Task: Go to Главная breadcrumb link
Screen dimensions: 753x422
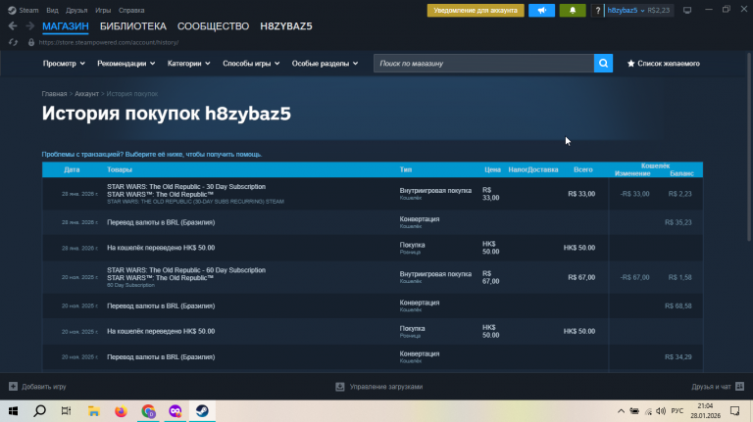Action: pyautogui.click(x=54, y=93)
